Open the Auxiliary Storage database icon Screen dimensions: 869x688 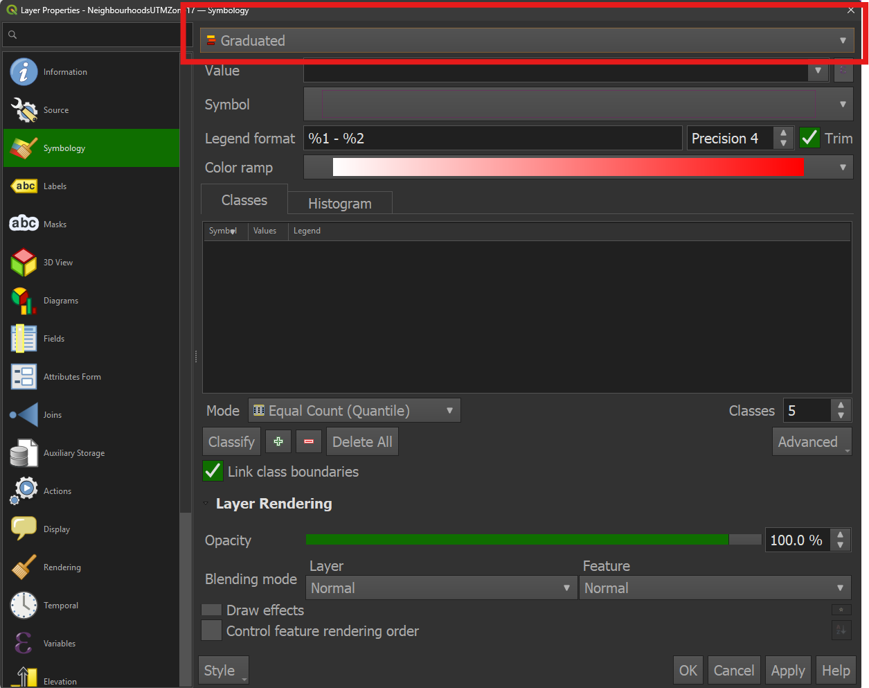(x=24, y=453)
